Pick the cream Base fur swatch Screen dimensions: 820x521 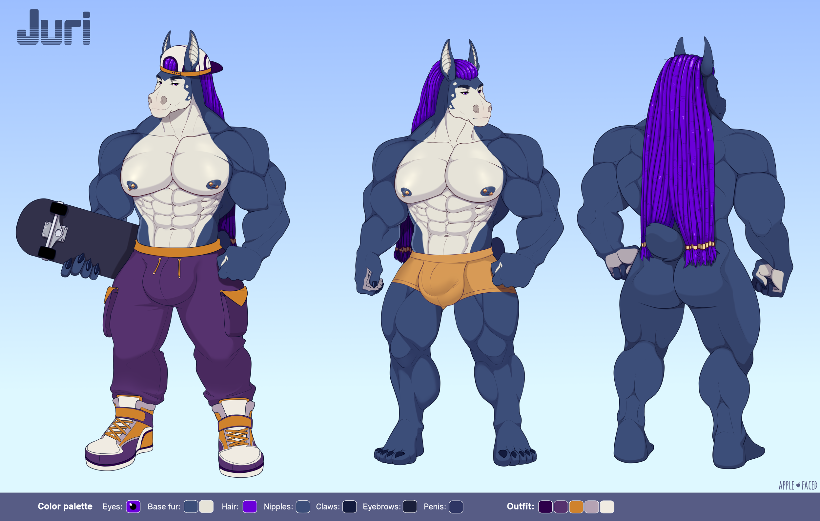click(x=206, y=506)
